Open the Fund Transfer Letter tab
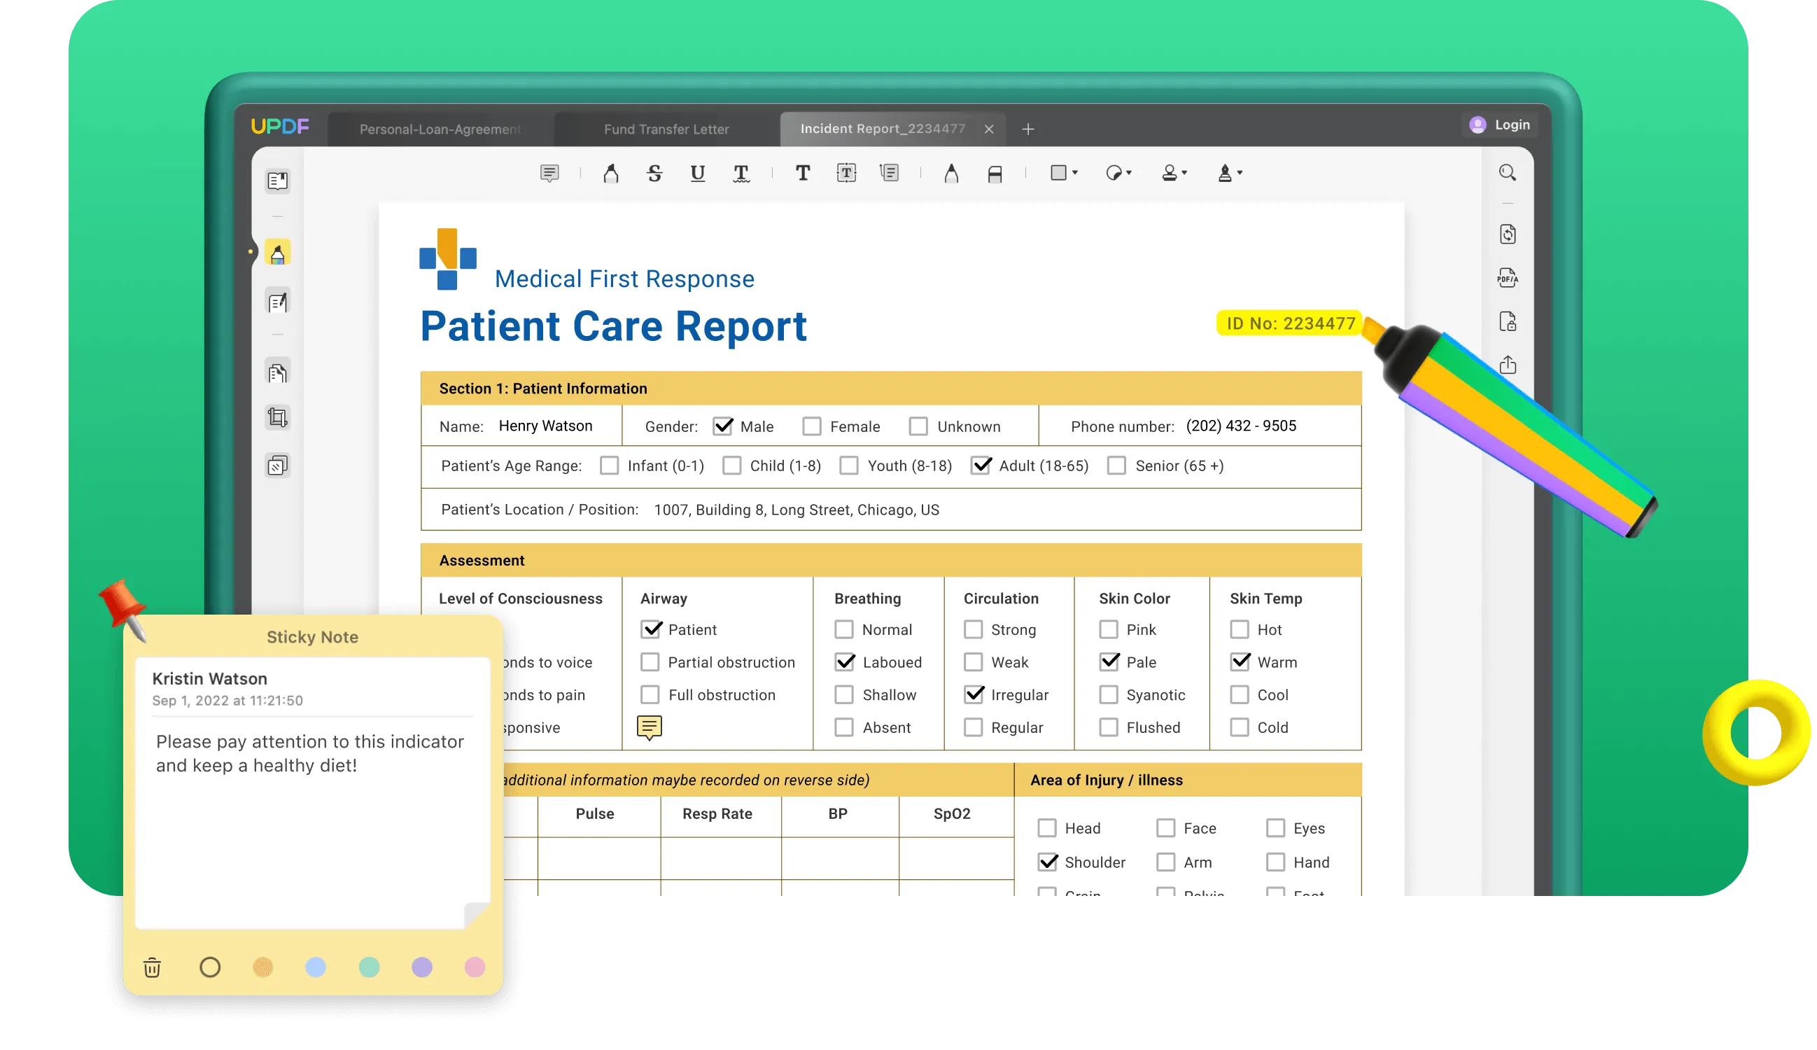 click(666, 129)
